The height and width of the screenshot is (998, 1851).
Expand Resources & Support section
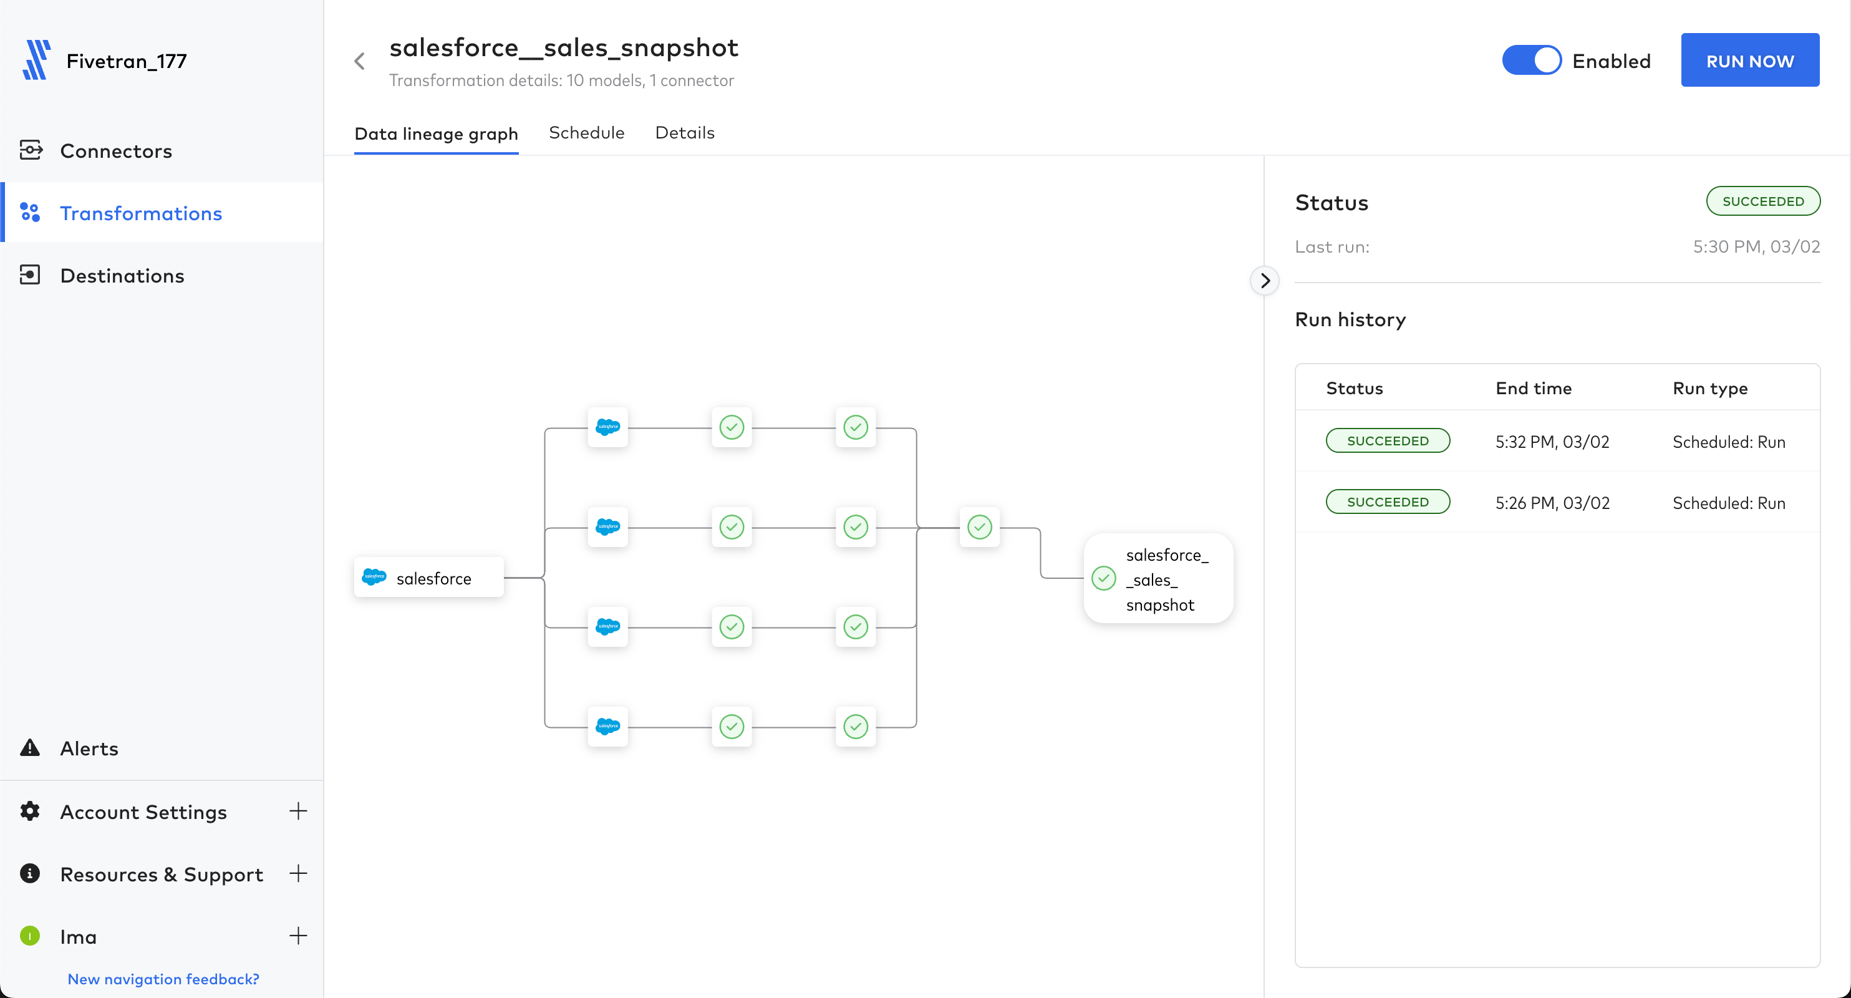[x=297, y=874]
